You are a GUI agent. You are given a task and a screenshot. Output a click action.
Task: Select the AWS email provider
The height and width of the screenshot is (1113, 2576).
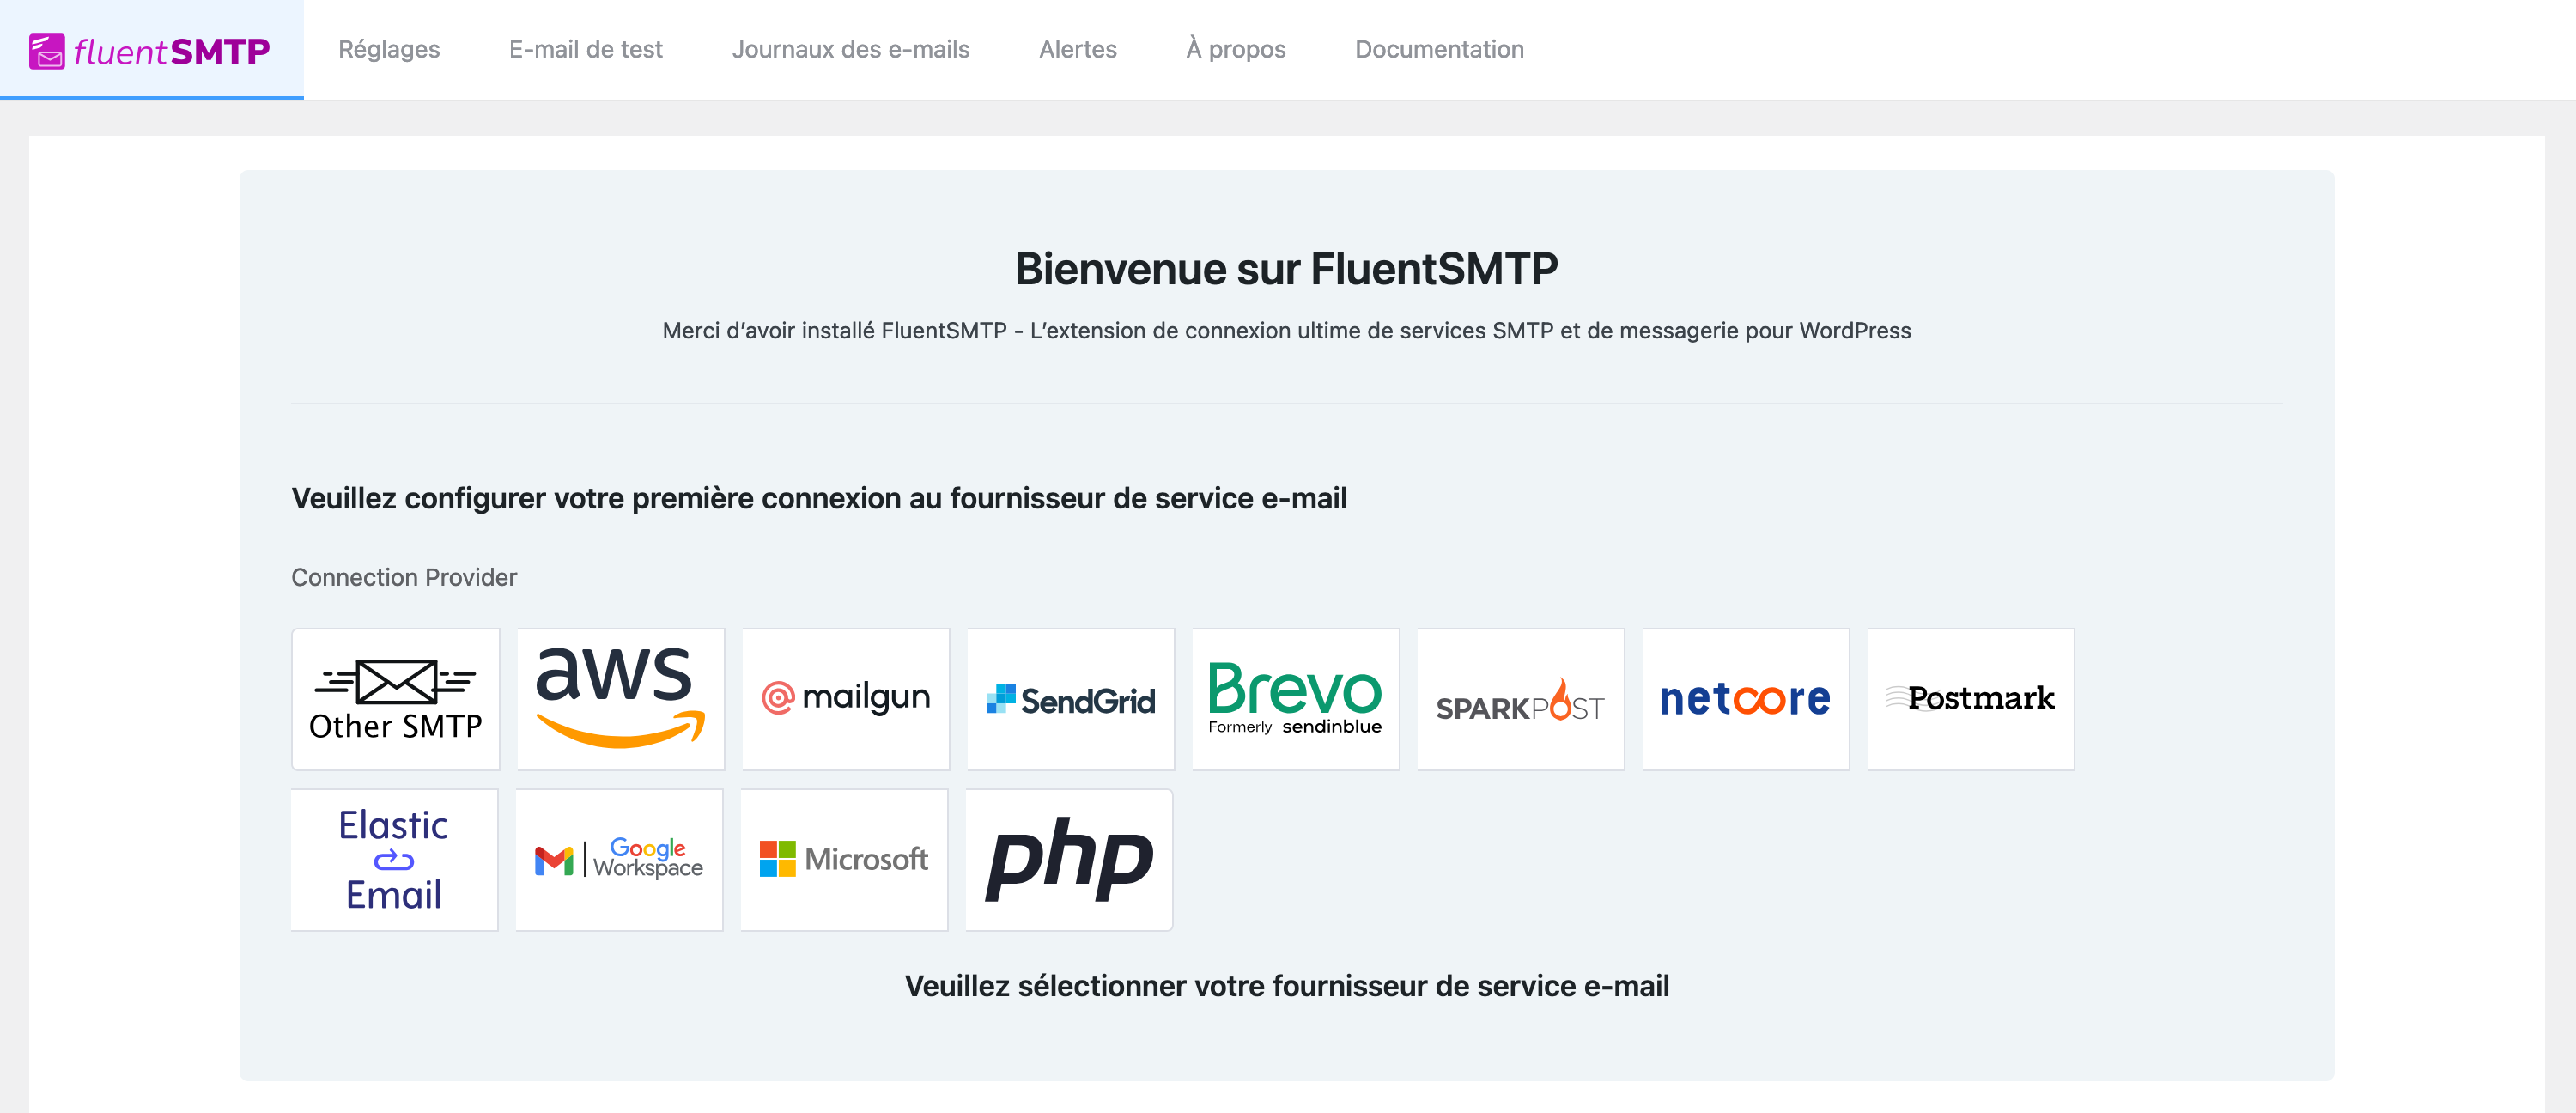point(620,698)
